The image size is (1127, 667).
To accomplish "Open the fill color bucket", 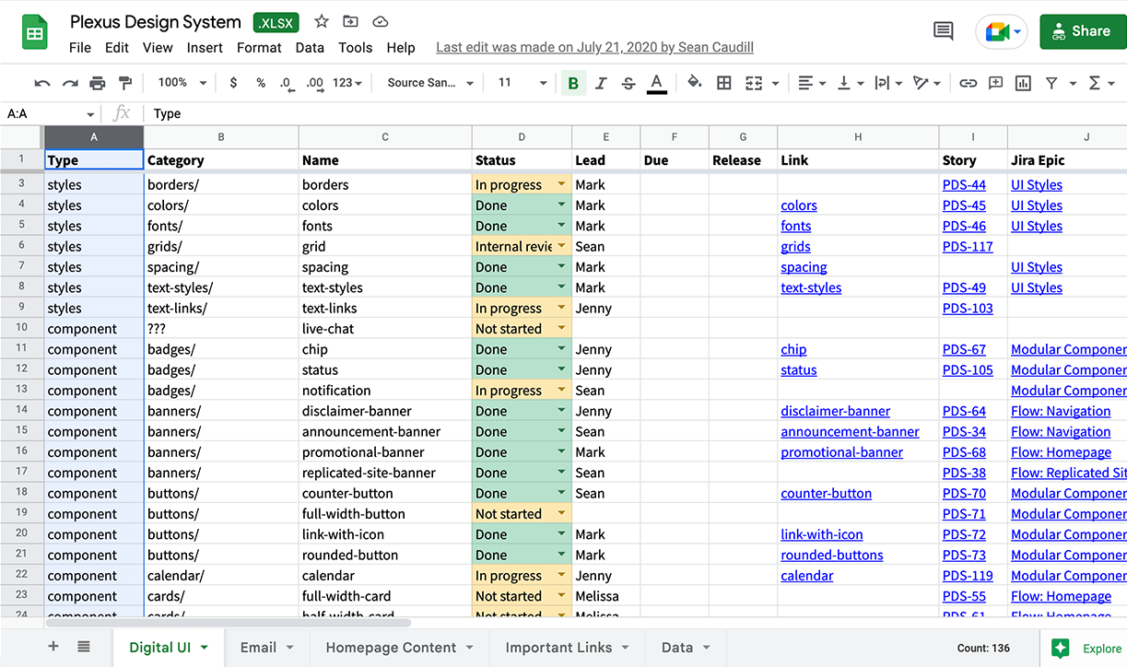I will (695, 83).
